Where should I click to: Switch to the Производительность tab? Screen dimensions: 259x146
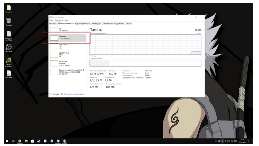66,24
